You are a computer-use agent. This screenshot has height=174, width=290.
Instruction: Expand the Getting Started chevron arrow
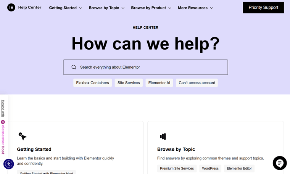coord(81,8)
